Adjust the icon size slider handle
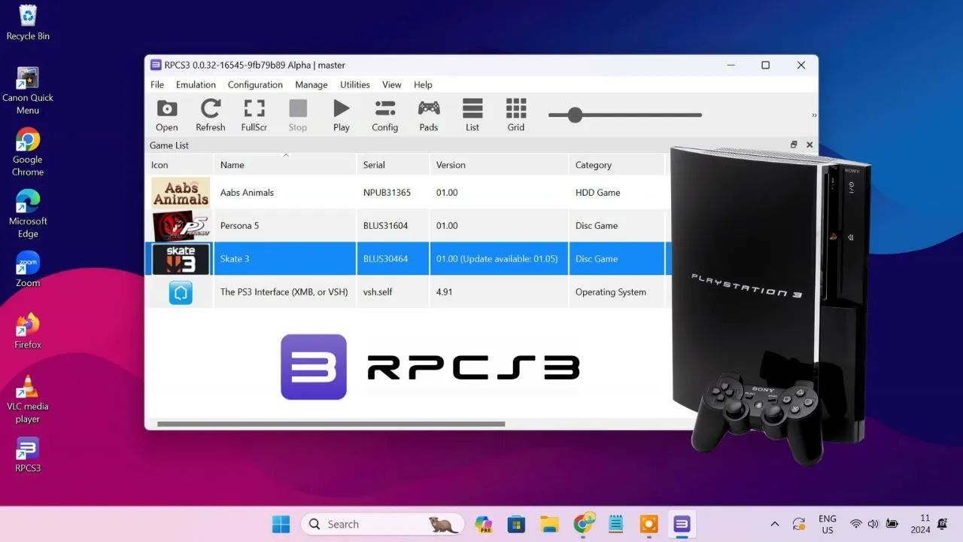The width and height of the screenshot is (963, 542). click(575, 115)
